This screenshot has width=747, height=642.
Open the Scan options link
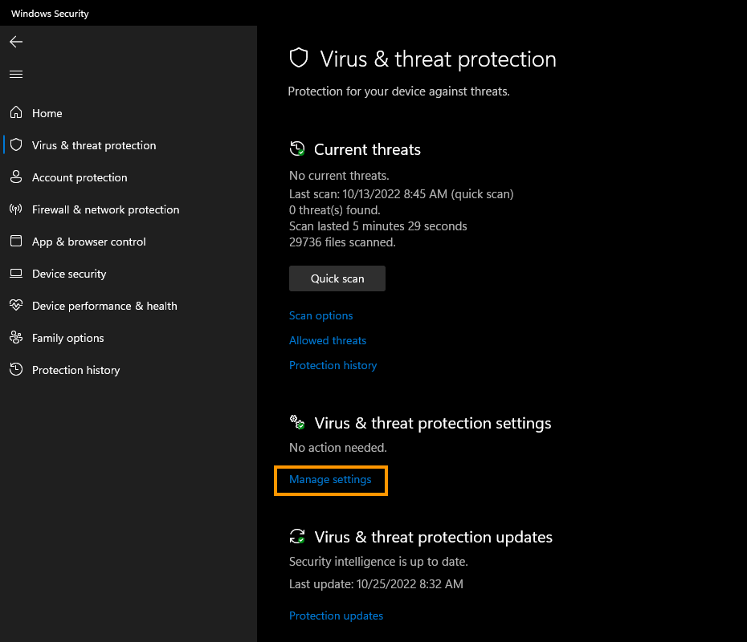320,315
